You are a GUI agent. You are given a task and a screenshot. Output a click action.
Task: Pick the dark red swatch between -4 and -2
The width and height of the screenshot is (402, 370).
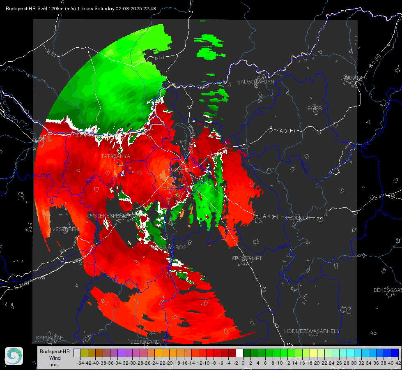pyautogui.click(x=232, y=353)
